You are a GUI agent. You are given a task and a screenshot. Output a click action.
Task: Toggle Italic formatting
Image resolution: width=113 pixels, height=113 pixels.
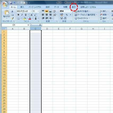coord(22,15)
